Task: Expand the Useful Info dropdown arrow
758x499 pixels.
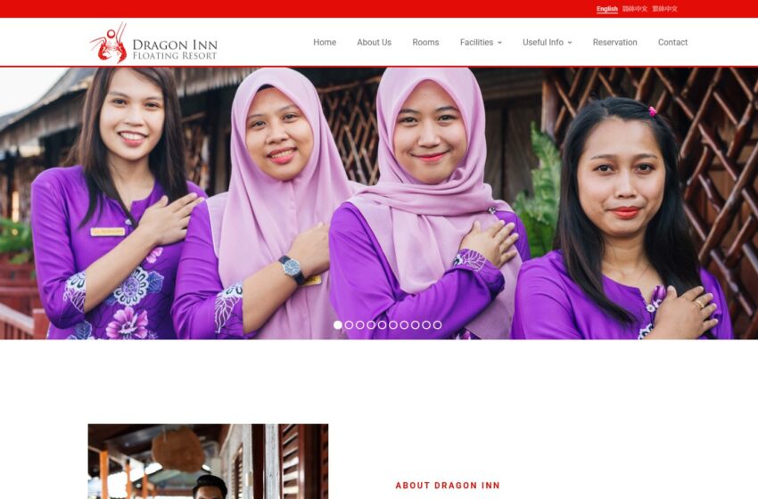Action: 570,43
